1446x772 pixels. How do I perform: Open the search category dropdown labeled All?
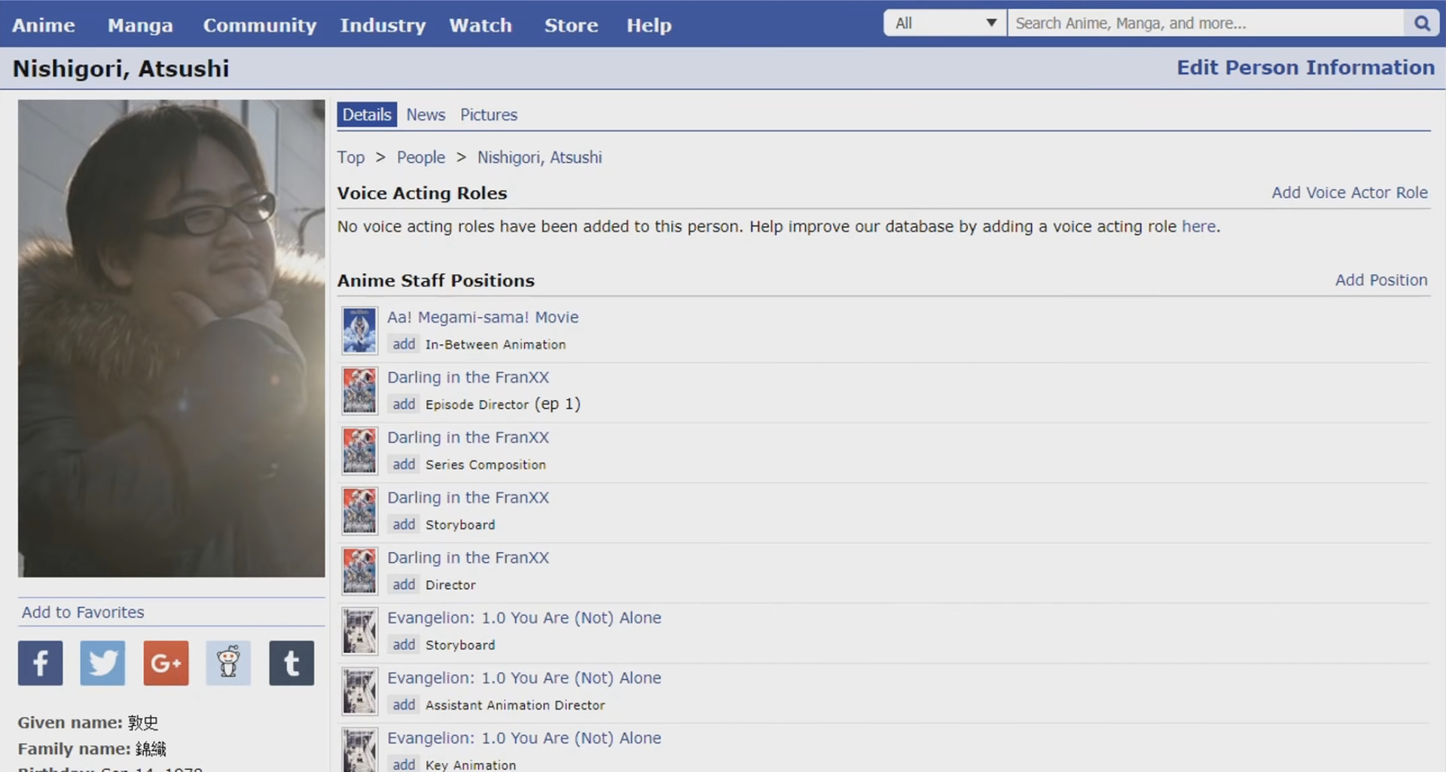(x=945, y=23)
